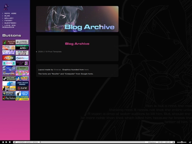This screenshot has height=144, width=192.
Task: Open the Fanart section
Action: click(9, 21)
